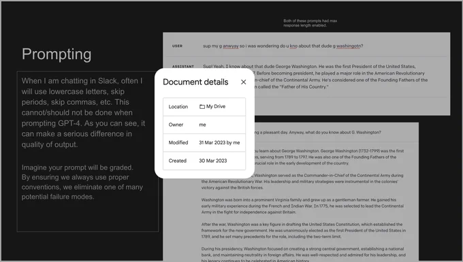Click the Owner label row

click(176, 125)
